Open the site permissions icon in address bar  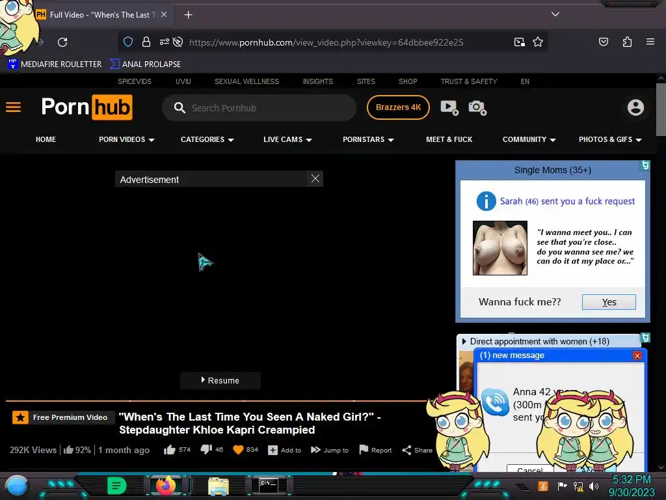[x=165, y=42]
